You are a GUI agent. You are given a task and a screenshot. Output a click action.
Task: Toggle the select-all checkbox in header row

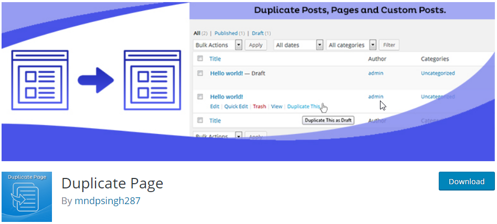[200, 59]
